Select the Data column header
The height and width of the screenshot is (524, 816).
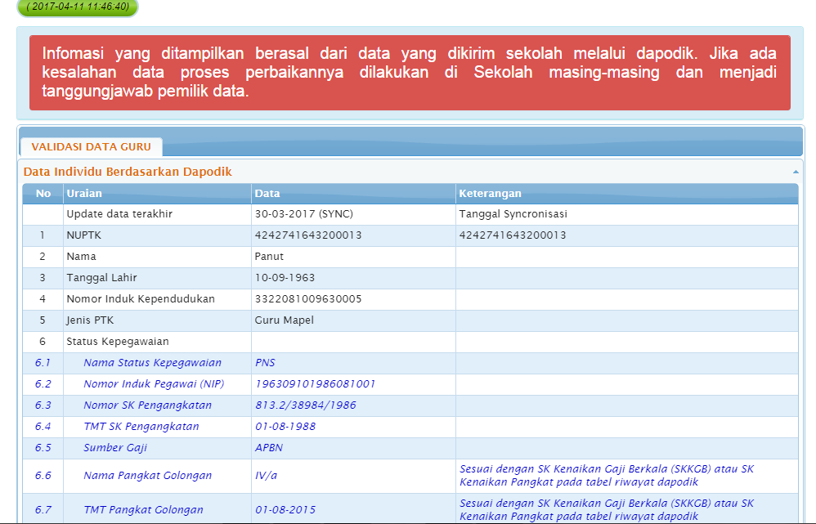pos(353,193)
